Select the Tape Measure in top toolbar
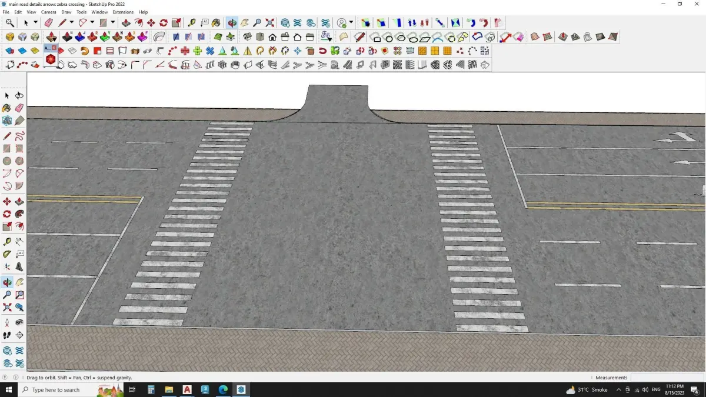The width and height of the screenshot is (706, 397). (192, 23)
